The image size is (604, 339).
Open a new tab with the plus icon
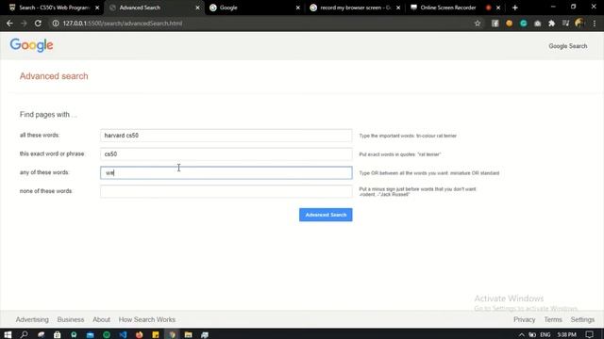[x=515, y=8]
